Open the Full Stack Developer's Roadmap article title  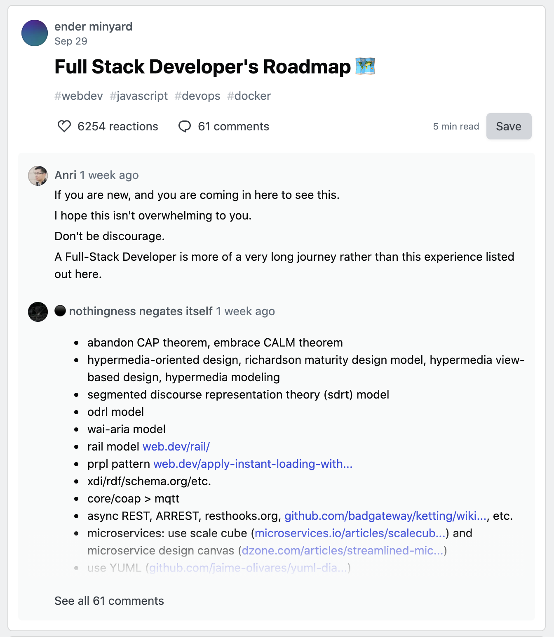pyautogui.click(x=202, y=67)
